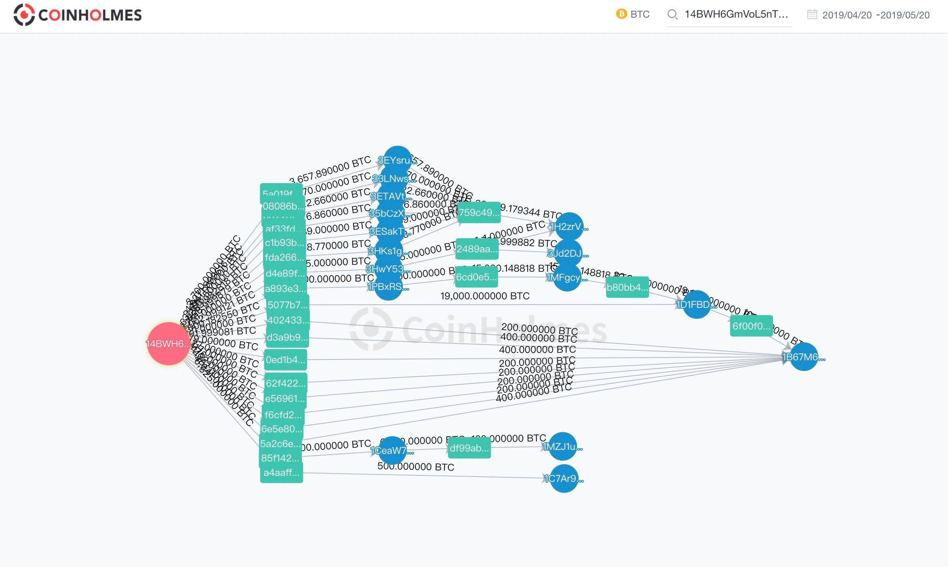Select the 1D1FBD address node
Screen dimensions: 948x567
(x=697, y=305)
